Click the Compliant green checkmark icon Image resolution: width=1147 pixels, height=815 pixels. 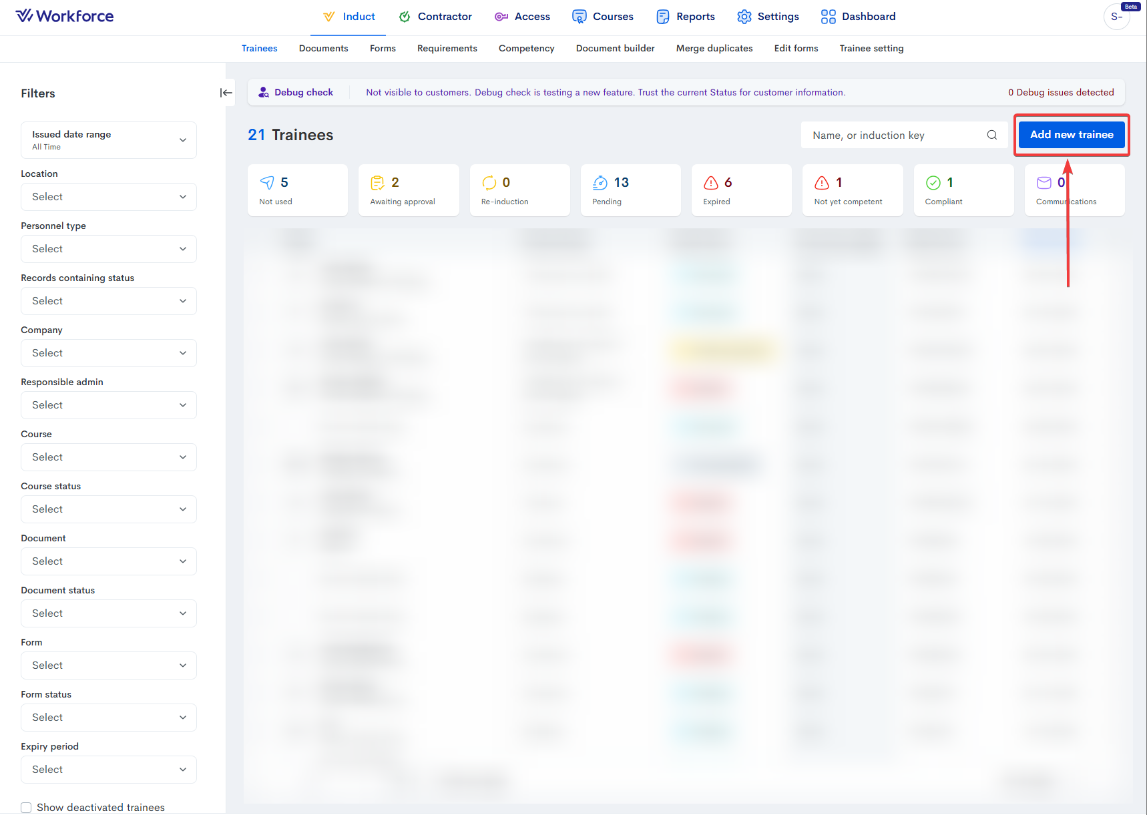933,183
